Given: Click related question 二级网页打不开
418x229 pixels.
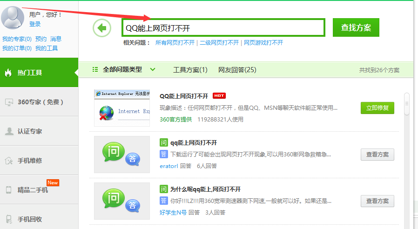Looking at the screenshot, I should 219,43.
